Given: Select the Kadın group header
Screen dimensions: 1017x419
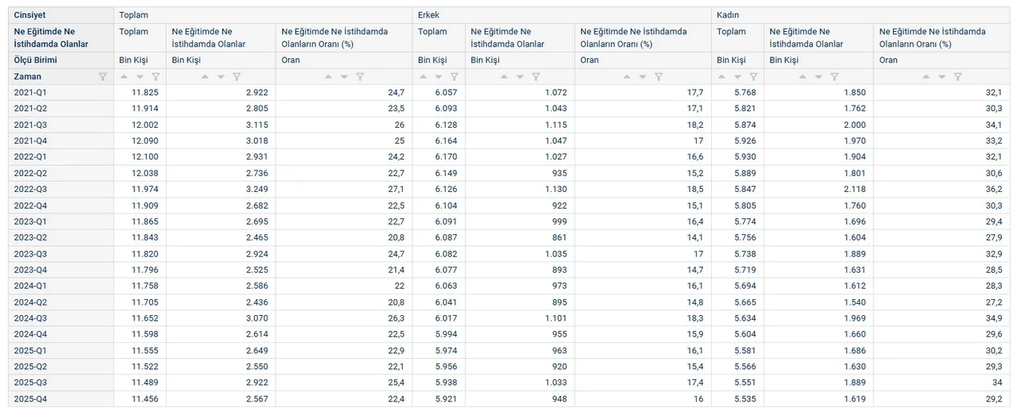Looking at the screenshot, I should point(728,15).
